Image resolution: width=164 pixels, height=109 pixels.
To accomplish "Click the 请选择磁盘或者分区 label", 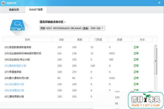I will (52, 22).
